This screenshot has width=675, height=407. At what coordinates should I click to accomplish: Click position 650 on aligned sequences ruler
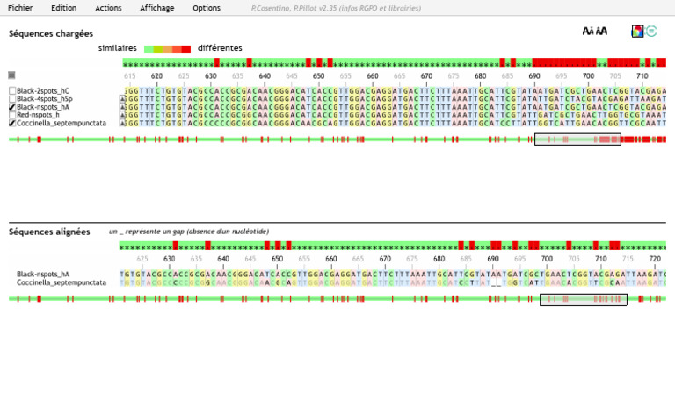pos(277,259)
